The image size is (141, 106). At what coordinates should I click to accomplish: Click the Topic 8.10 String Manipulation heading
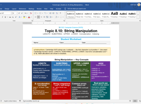[x=71, y=31]
